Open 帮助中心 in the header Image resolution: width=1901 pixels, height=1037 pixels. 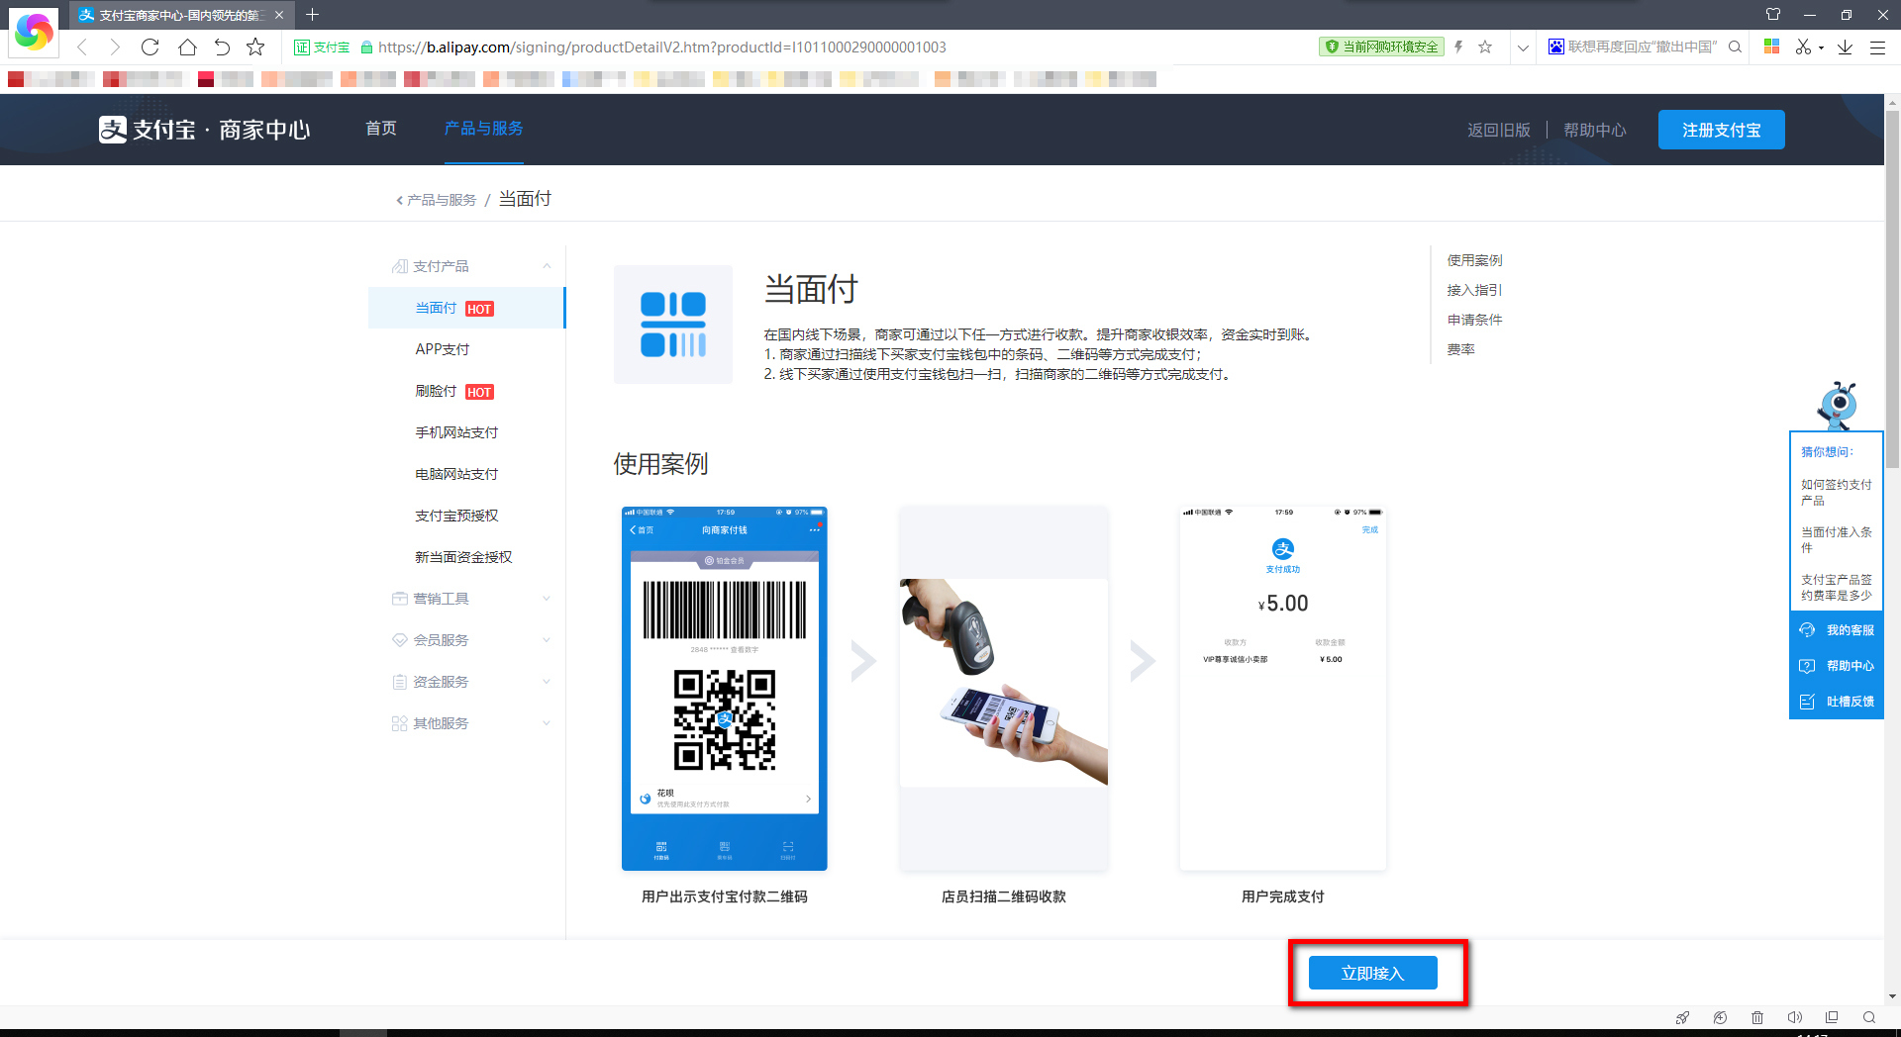pos(1595,130)
